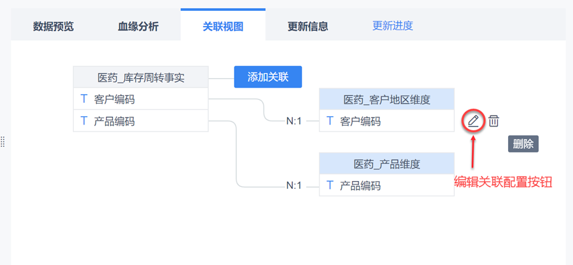Click the N:1 label for 产品编码 relation
Image resolution: width=573 pixels, height=265 pixels.
click(294, 186)
